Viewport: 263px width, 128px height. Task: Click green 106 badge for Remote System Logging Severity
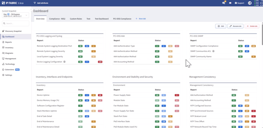click(x=80, y=51)
